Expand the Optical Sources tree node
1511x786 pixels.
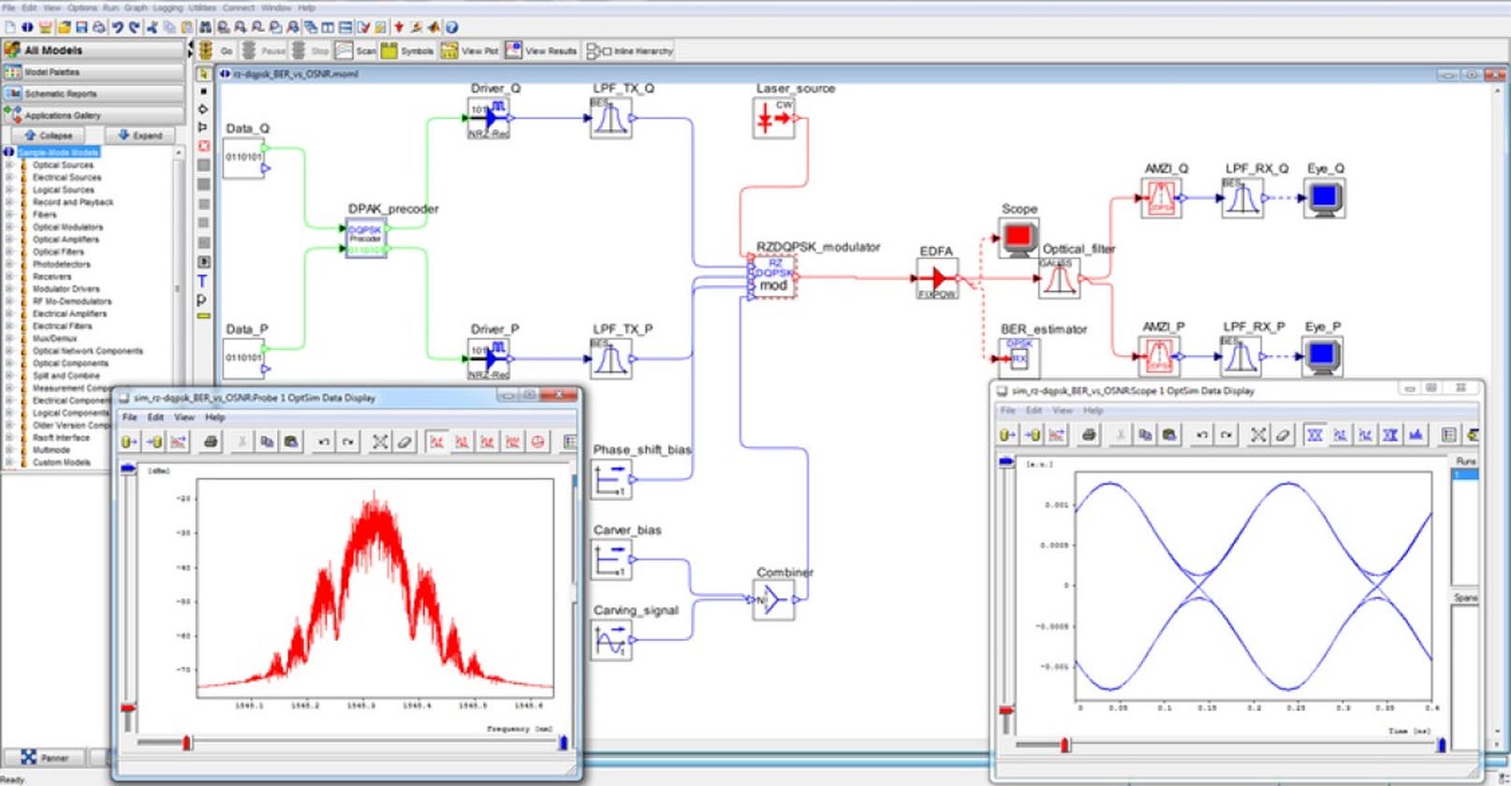tap(10, 165)
